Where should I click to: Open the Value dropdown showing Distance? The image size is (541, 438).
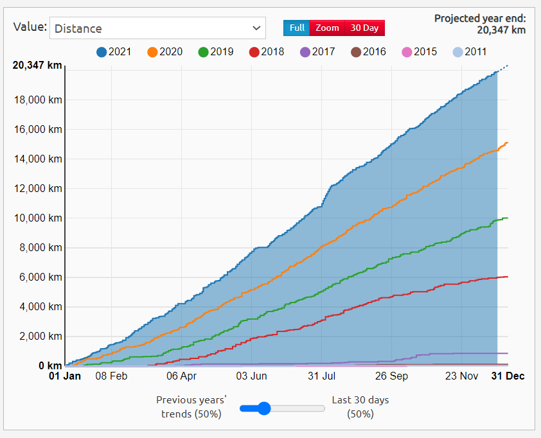[157, 28]
